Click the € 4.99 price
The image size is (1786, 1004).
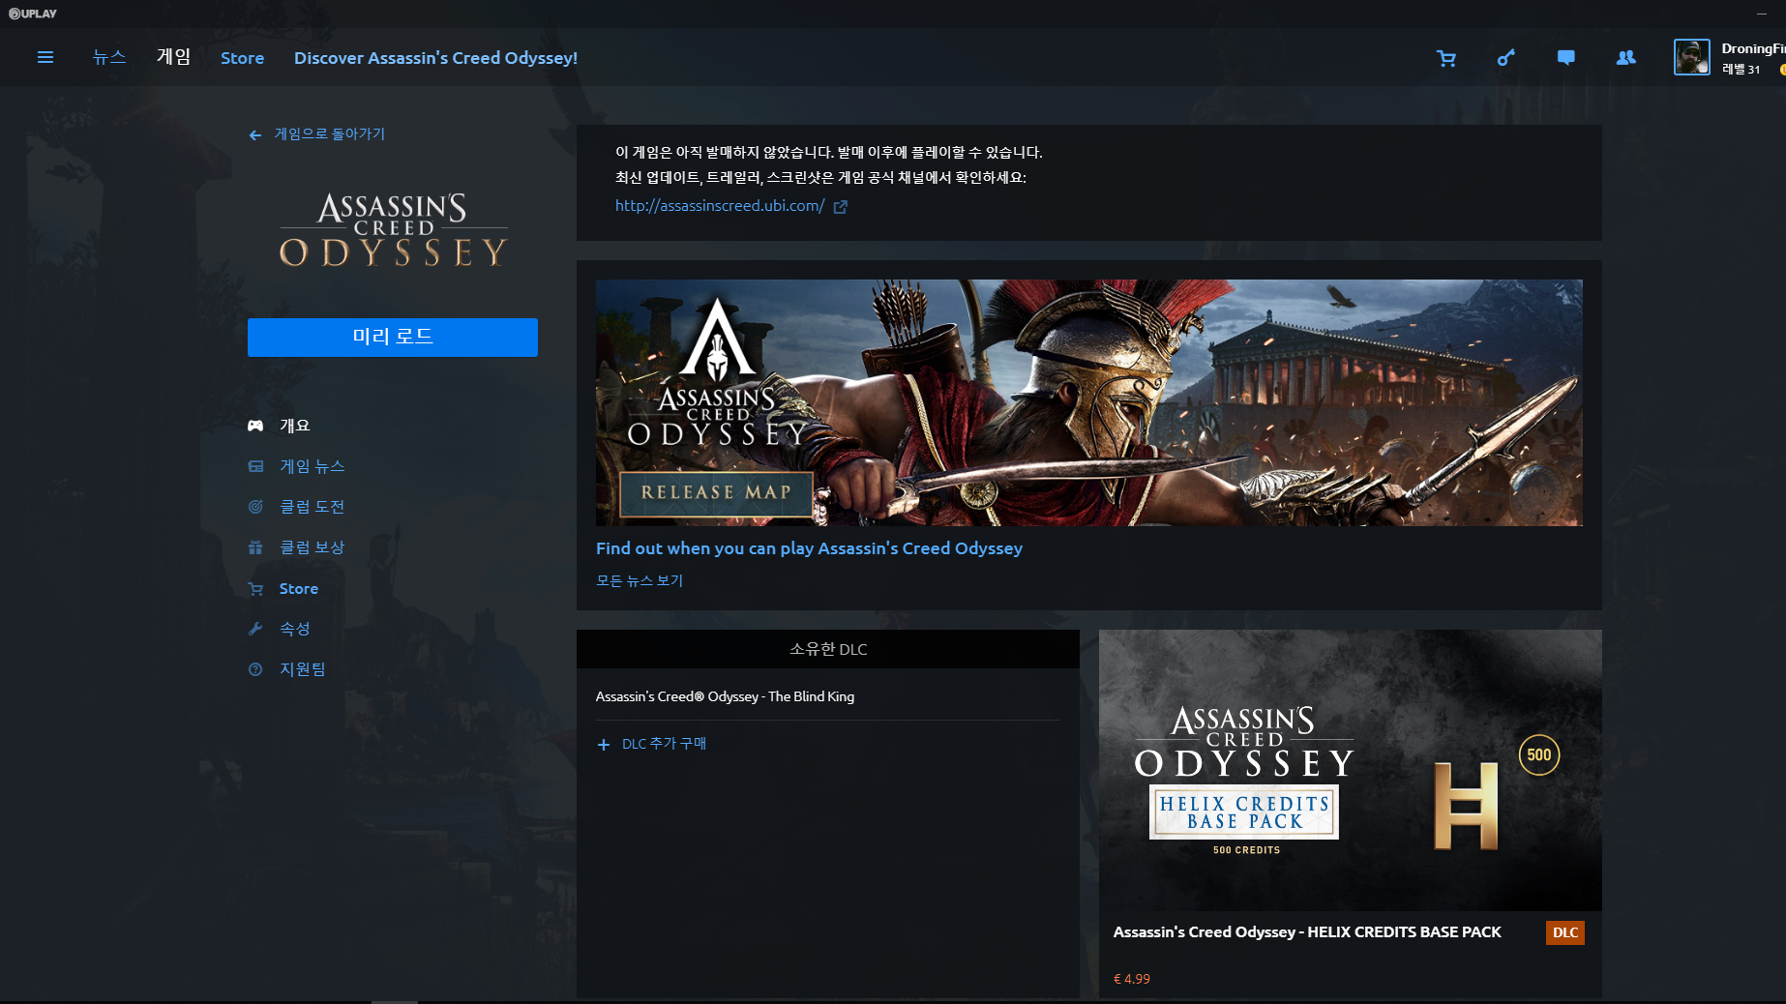click(1132, 979)
